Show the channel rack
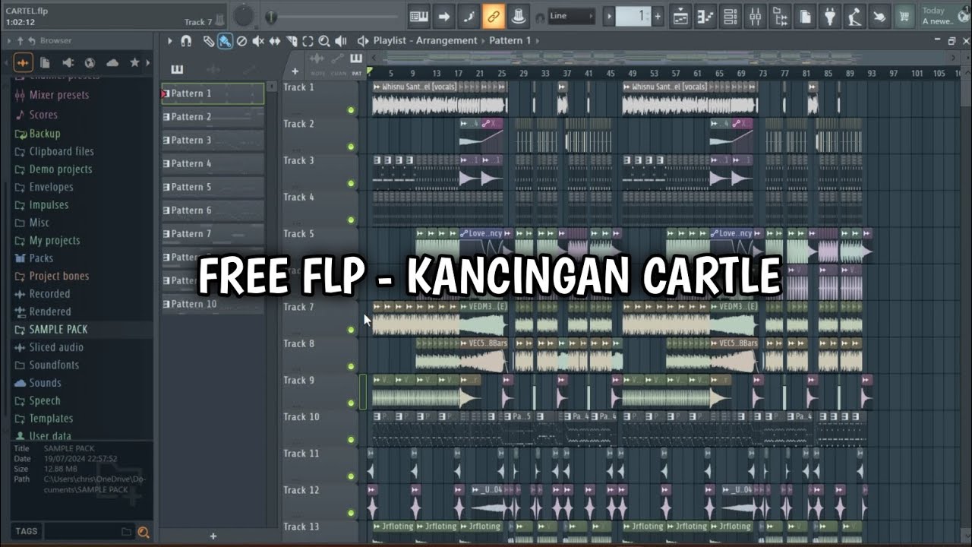This screenshot has height=547, width=972. pyautogui.click(x=731, y=15)
